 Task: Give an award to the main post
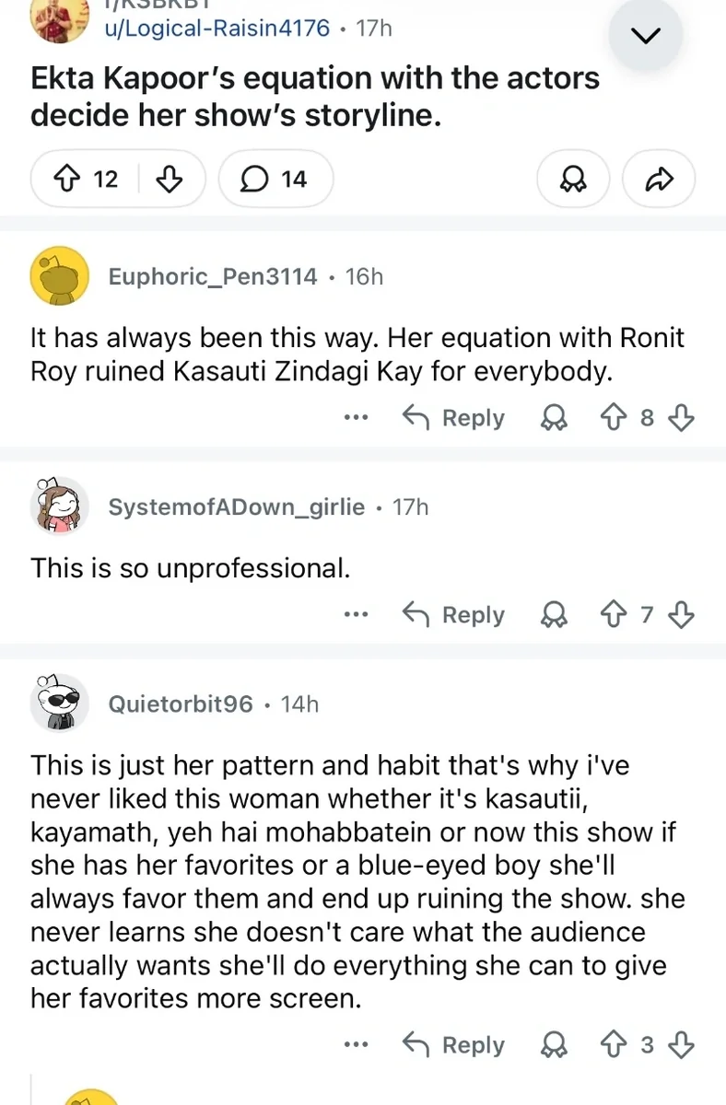pos(572,179)
